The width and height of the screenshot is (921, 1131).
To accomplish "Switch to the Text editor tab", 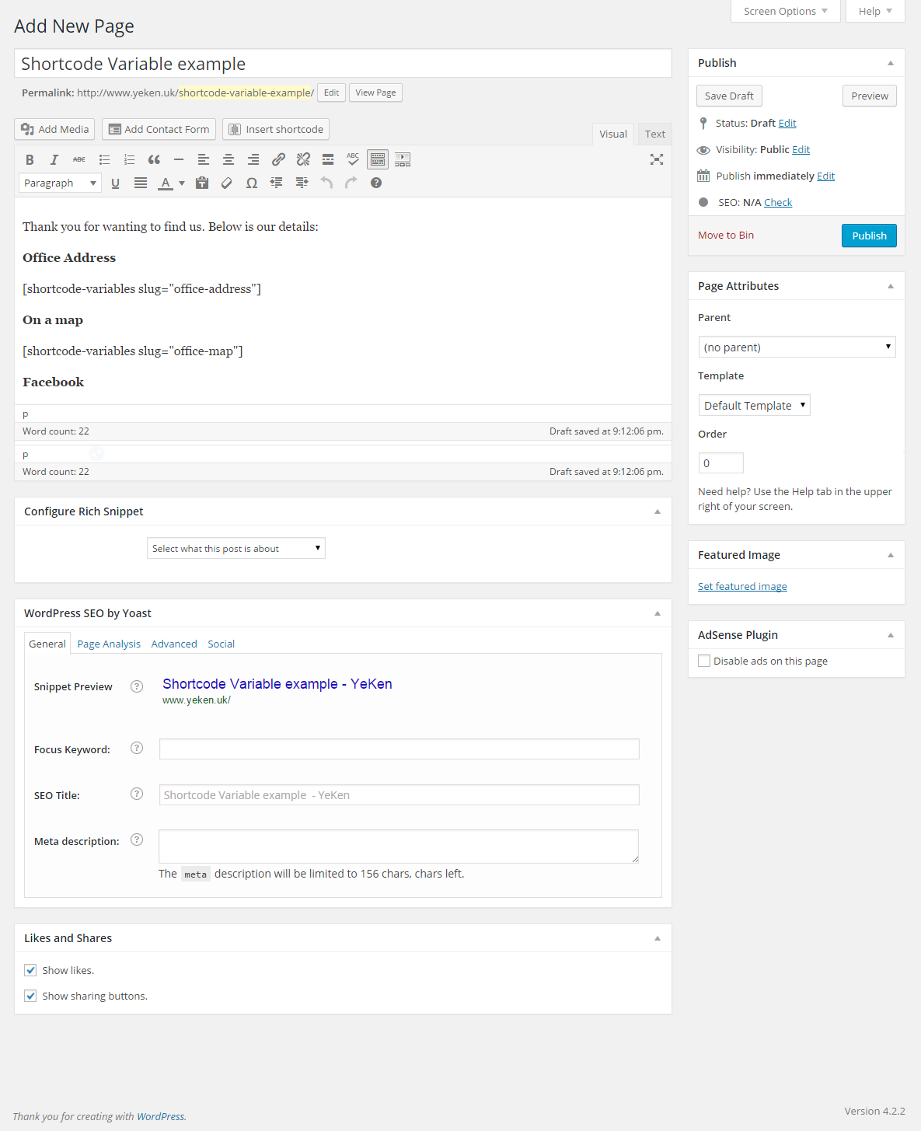I will pyautogui.click(x=655, y=134).
